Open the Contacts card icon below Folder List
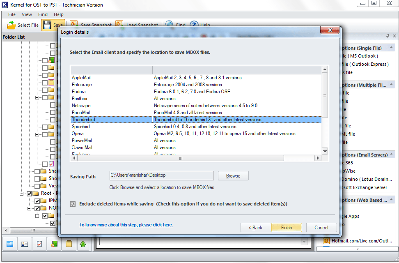Viewport: 399px width, 263px height. coord(25,244)
